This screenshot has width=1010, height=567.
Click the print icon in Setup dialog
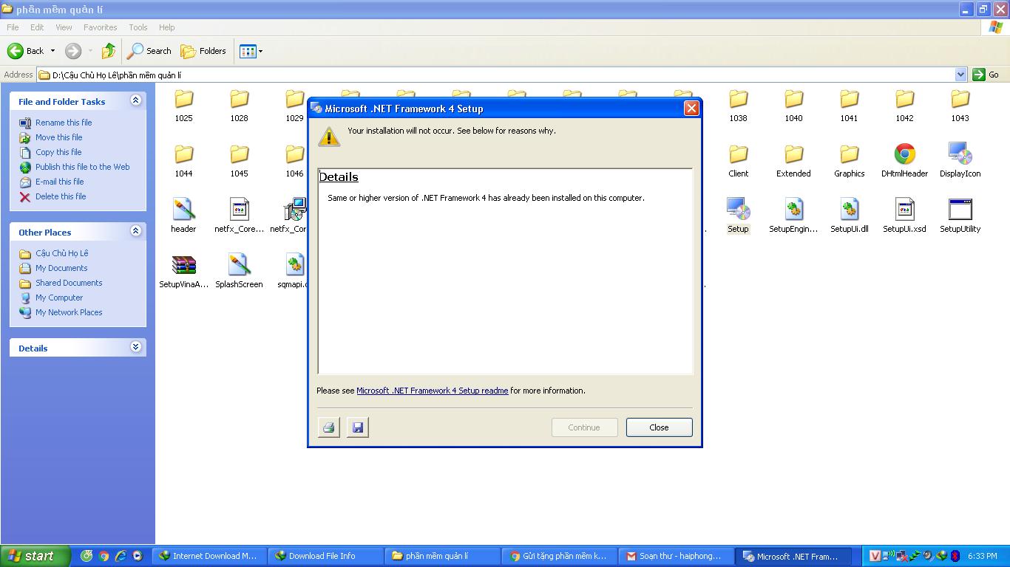pyautogui.click(x=329, y=427)
